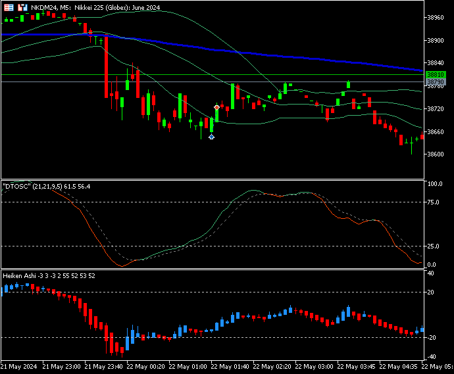Select the blue buy arrow trade marker
Screen dimensions: 454x374
pos(211,137)
